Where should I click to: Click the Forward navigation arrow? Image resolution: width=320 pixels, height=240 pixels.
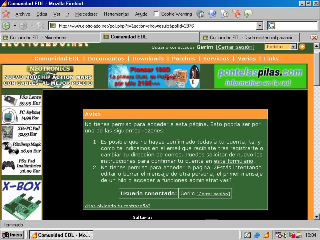click(x=23, y=26)
